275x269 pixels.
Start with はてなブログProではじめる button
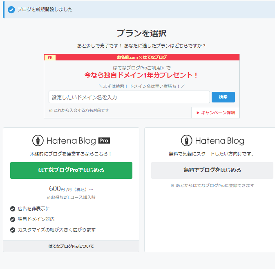click(x=71, y=170)
